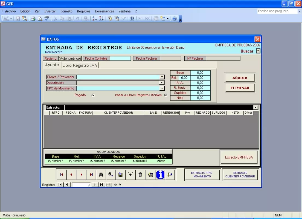Screen dimensions: 302x219
Task: Open the Edición menu
Action: [x=25, y=11]
